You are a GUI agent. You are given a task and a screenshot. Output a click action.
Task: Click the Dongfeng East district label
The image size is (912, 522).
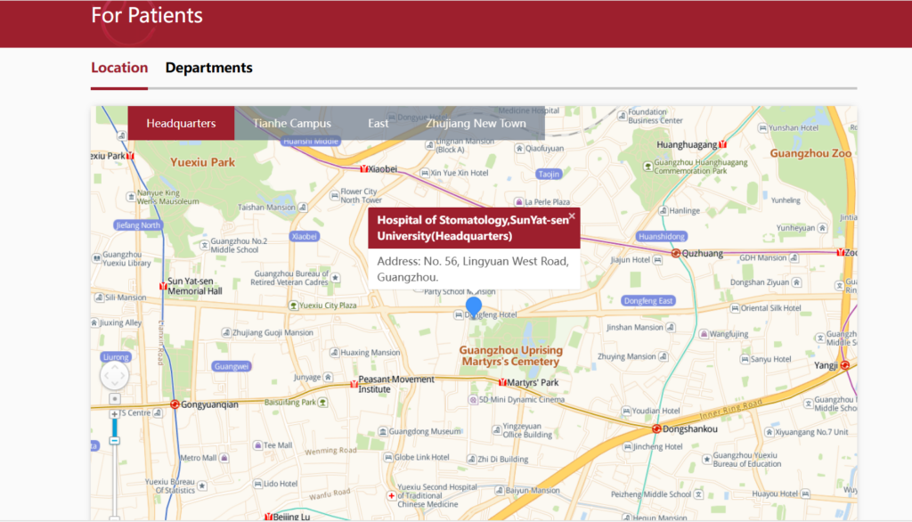pos(648,301)
